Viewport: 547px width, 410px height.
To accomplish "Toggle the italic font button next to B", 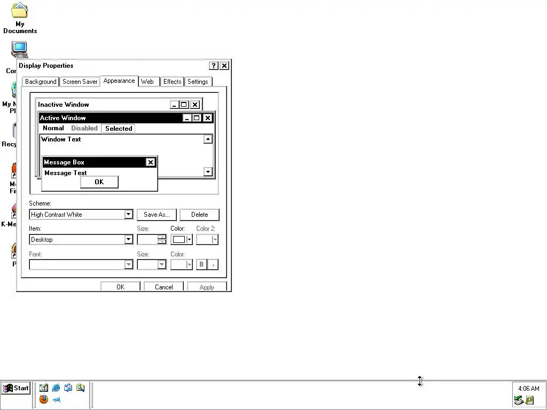I will [x=213, y=264].
